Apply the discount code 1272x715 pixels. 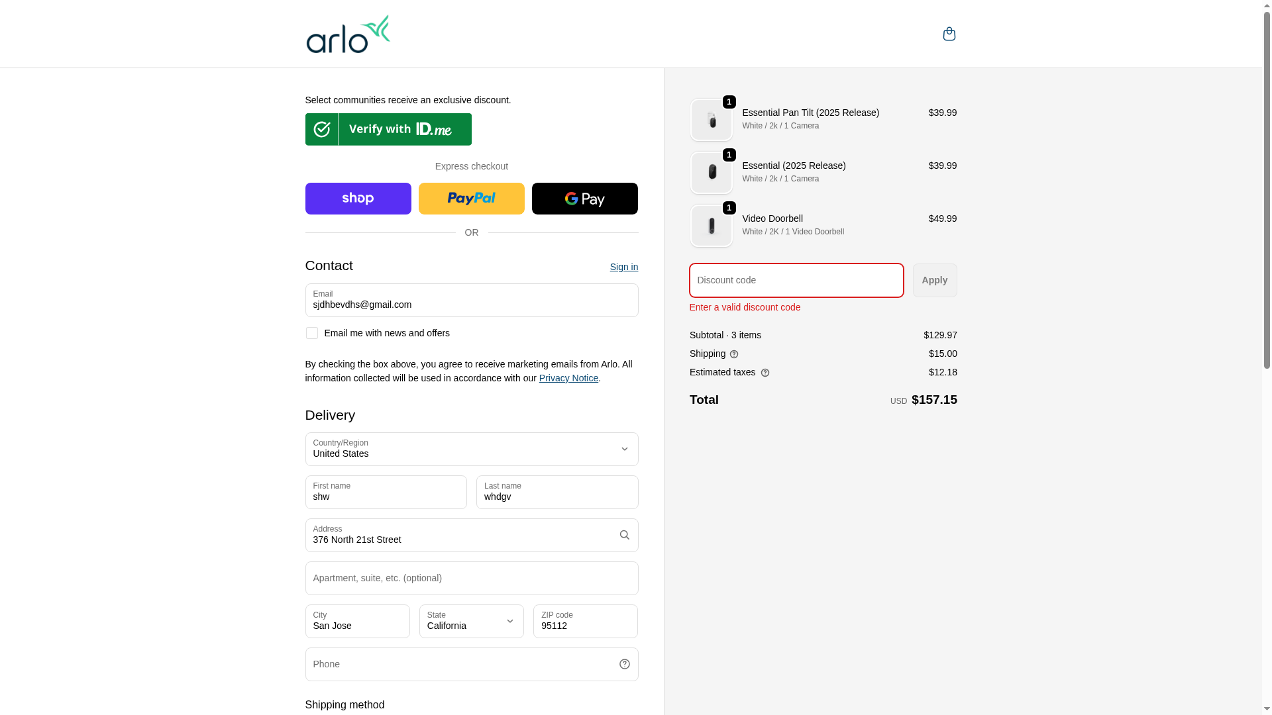(x=934, y=280)
